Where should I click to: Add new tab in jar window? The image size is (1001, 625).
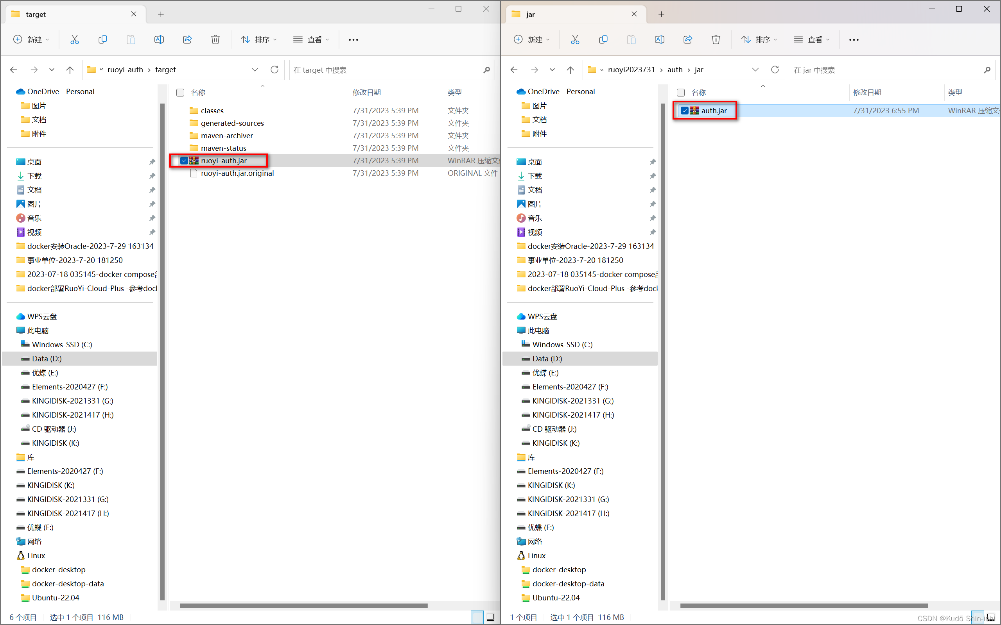pos(662,14)
